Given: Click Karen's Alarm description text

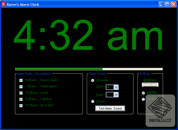Looking at the screenshot, I should [49, 80].
